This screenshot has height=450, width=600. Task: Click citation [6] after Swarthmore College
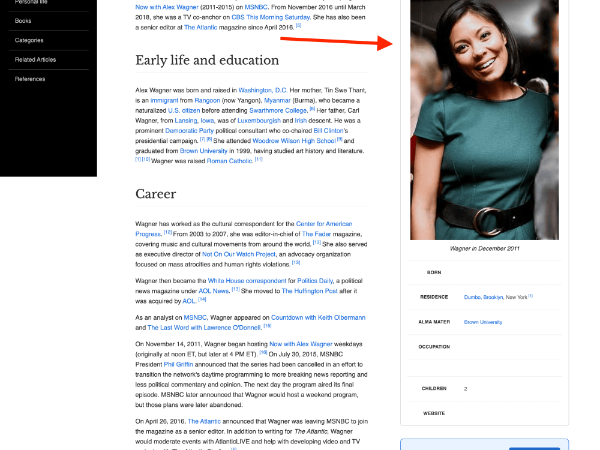312,109
